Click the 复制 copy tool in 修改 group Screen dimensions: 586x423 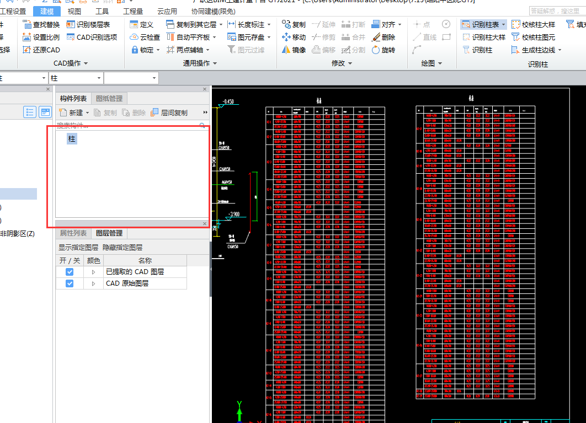(x=294, y=25)
